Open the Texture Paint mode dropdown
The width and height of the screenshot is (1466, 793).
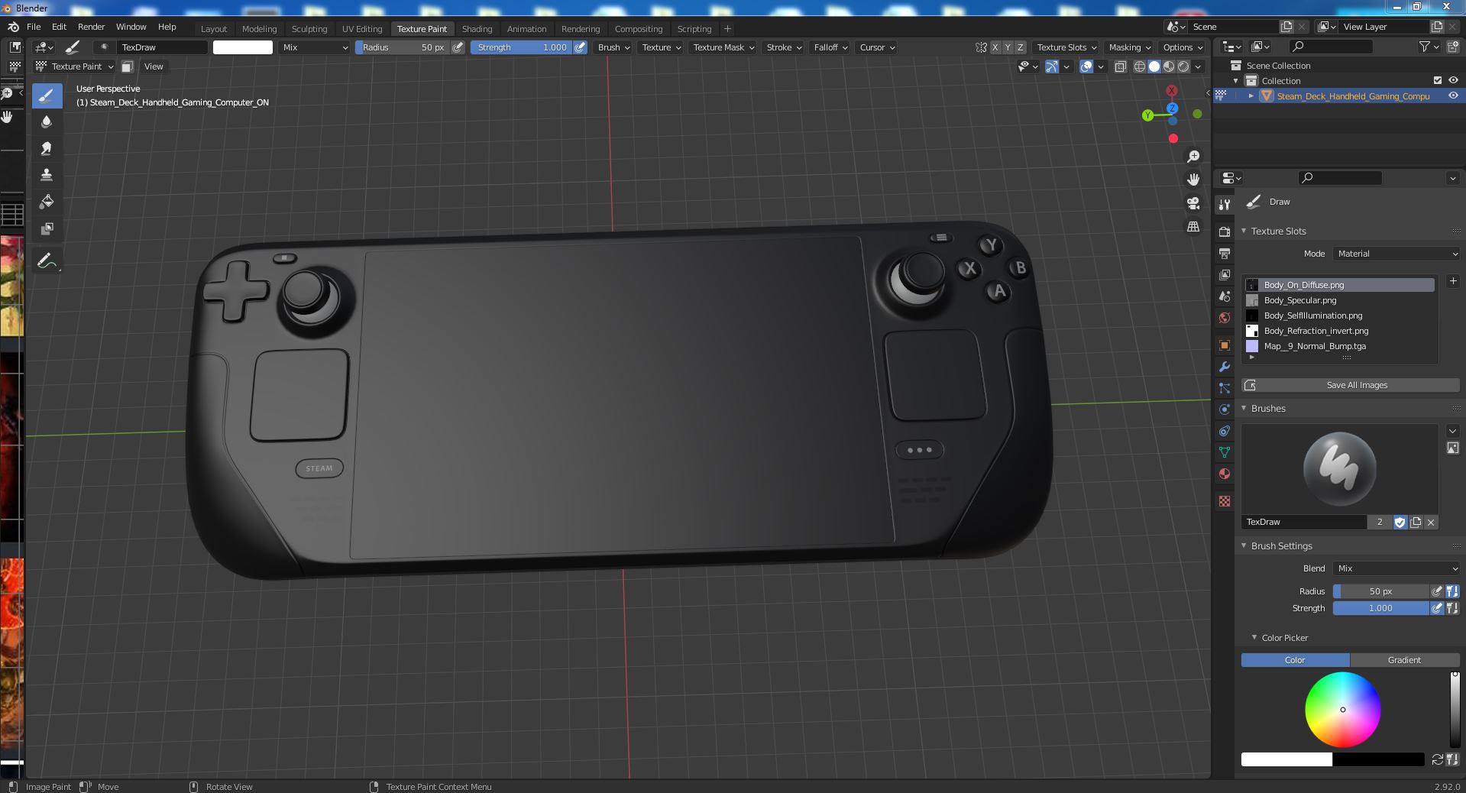pyautogui.click(x=75, y=66)
